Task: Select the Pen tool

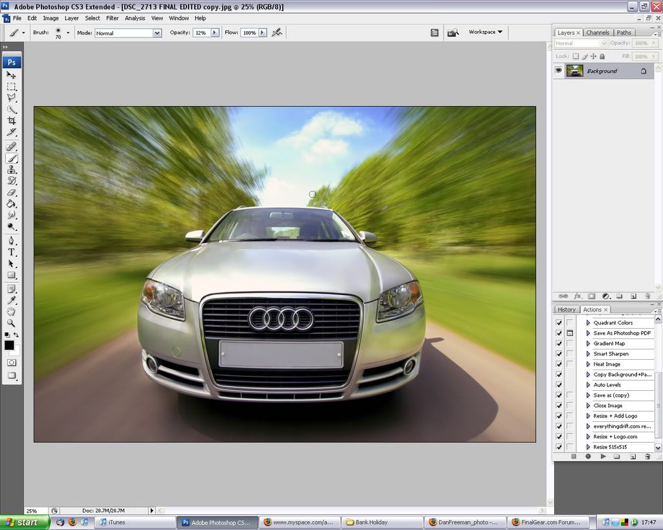Action: pyautogui.click(x=12, y=241)
